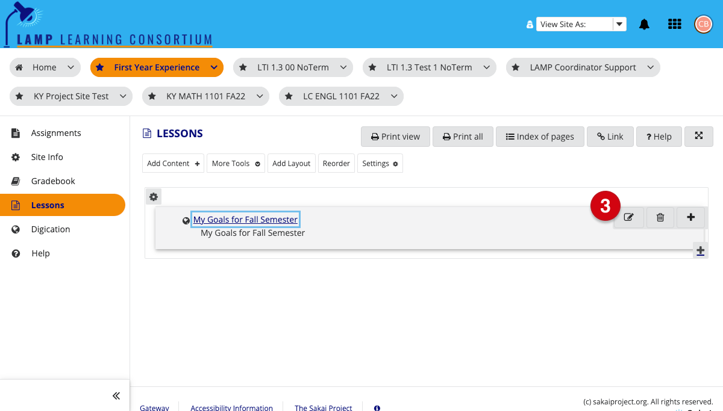The height and width of the screenshot is (411, 723).
Task: Open the apps grid icon
Action: pos(675,24)
